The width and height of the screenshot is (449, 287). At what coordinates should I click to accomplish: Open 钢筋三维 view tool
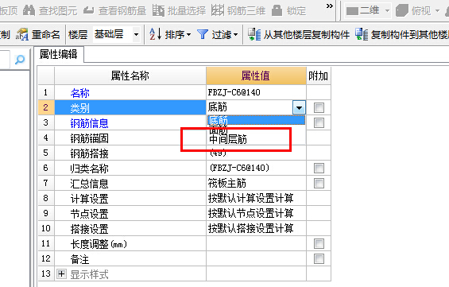238,10
